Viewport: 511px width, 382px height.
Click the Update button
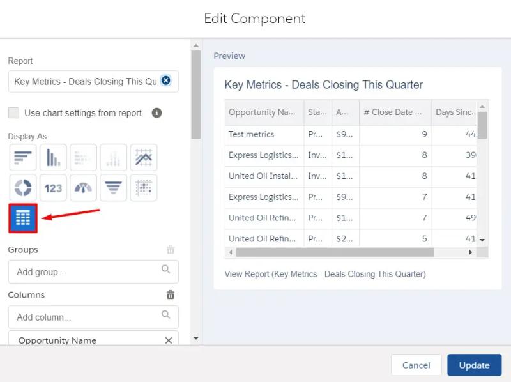point(474,365)
